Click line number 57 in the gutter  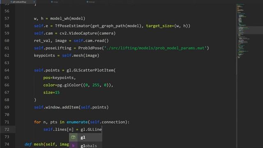[7, 18]
